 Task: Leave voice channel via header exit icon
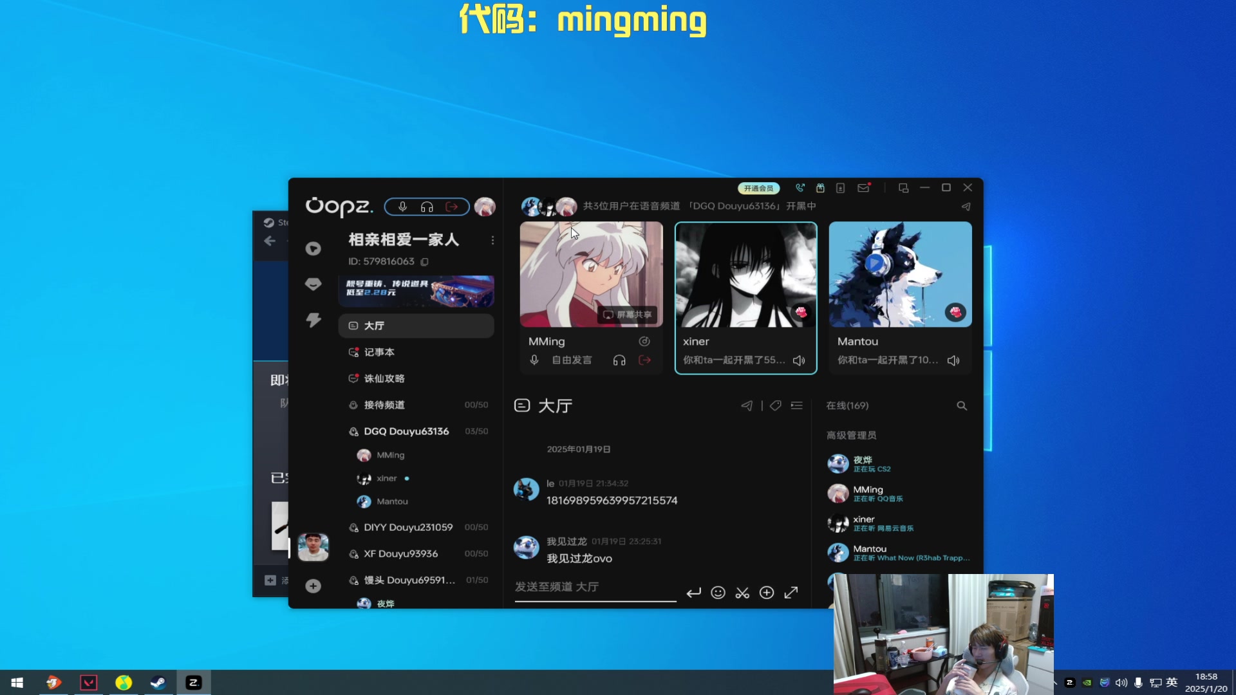point(452,207)
